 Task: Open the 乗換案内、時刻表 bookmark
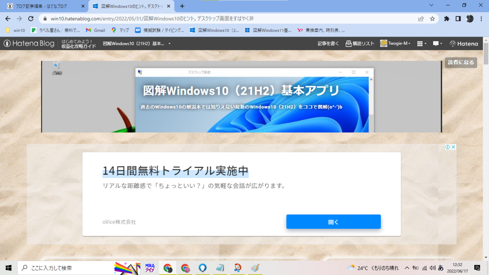[x=321, y=30]
